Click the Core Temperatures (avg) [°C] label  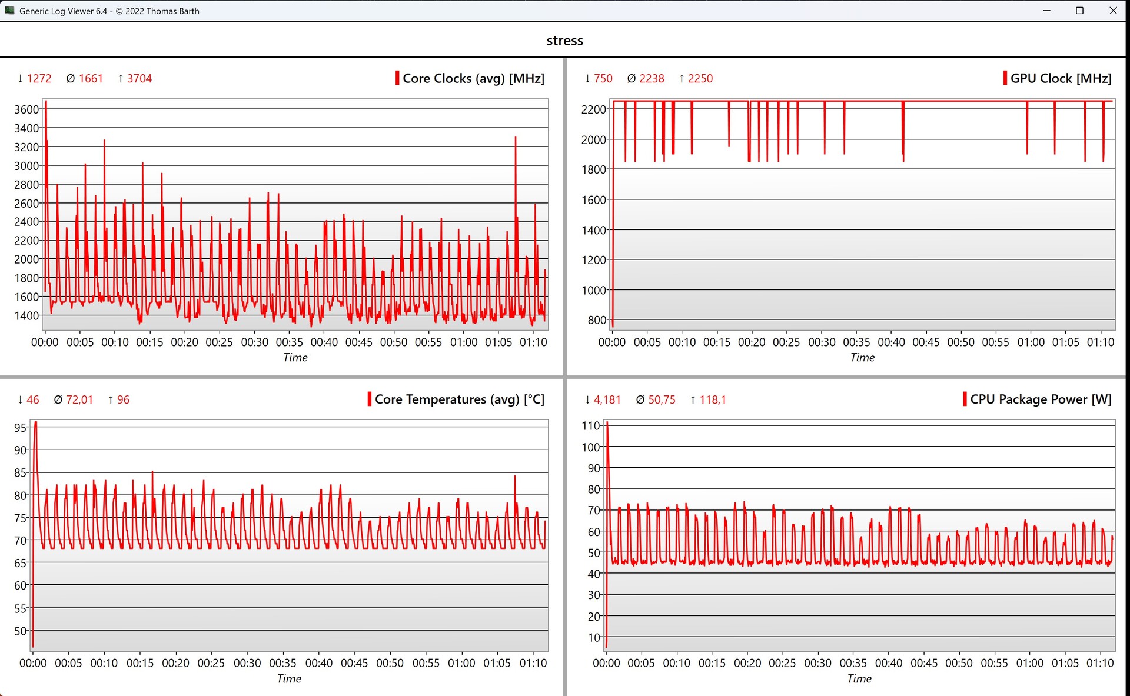click(x=459, y=399)
